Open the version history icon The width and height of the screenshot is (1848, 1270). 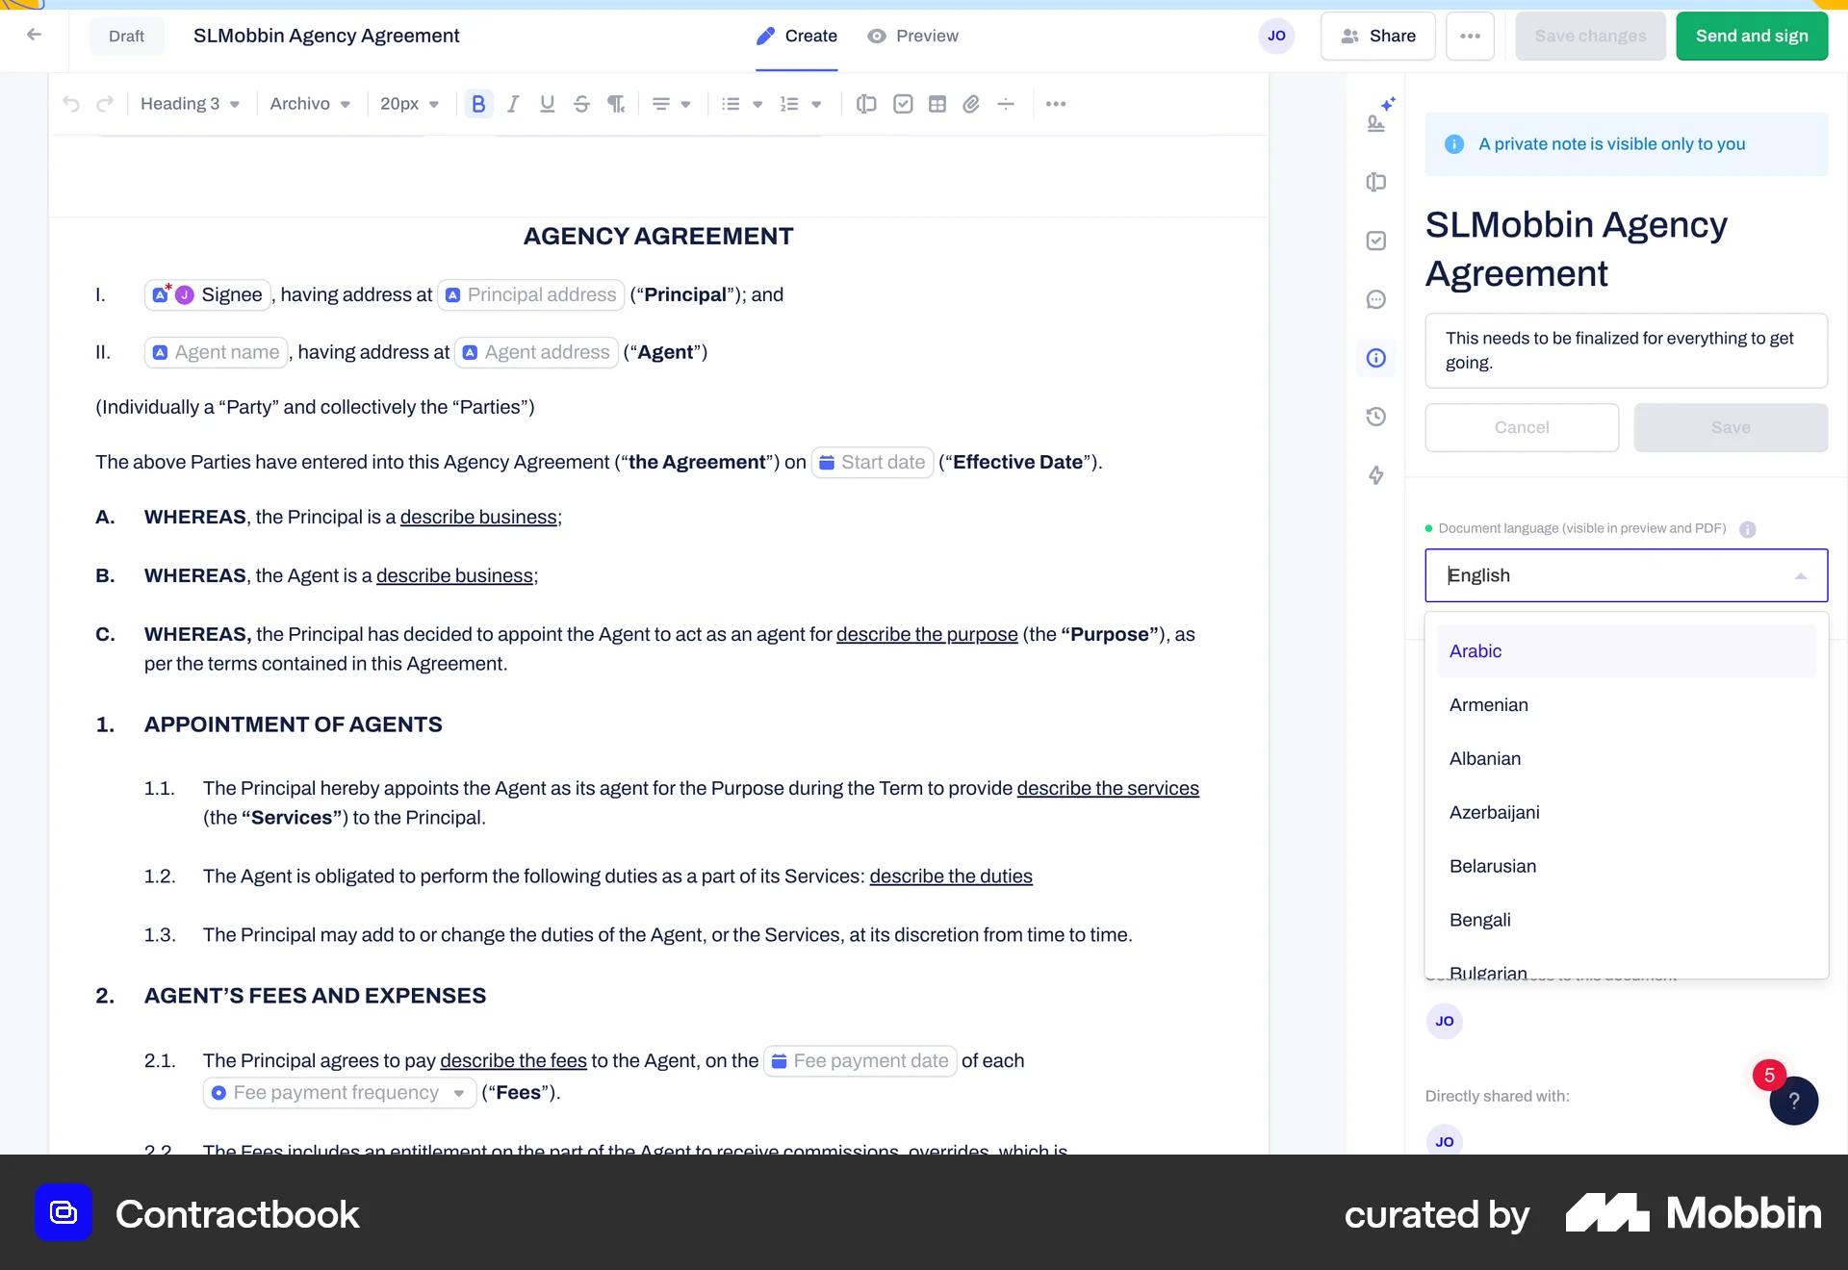[x=1375, y=416]
